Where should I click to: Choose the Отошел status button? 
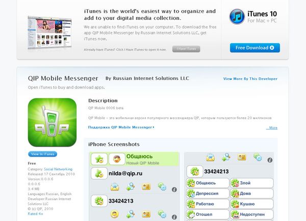(208, 214)
